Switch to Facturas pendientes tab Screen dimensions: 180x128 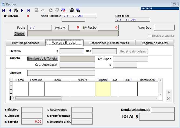(x=25, y=43)
